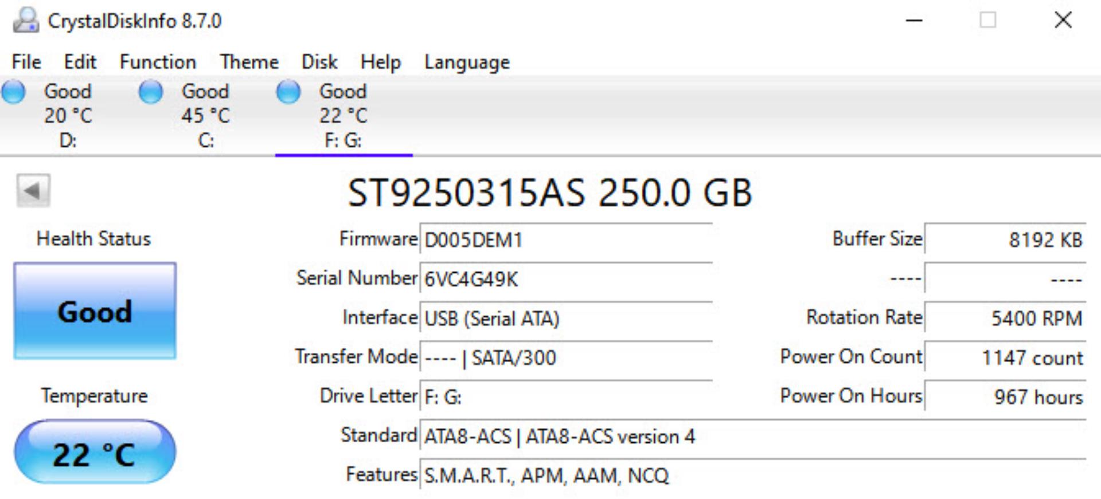1101x499 pixels.
Task: Click the blue status orb for drive D:
Action: pos(14,92)
